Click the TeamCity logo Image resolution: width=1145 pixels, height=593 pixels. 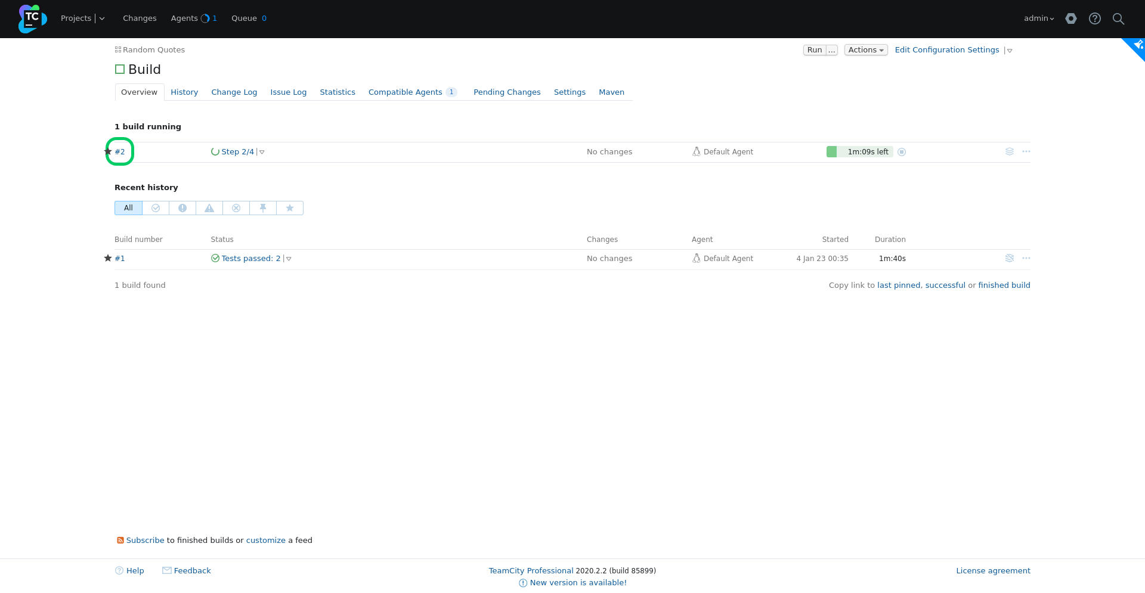click(32, 18)
